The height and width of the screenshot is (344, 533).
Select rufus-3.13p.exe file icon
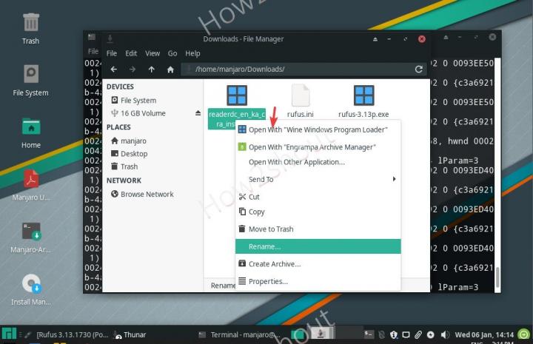[x=363, y=96]
